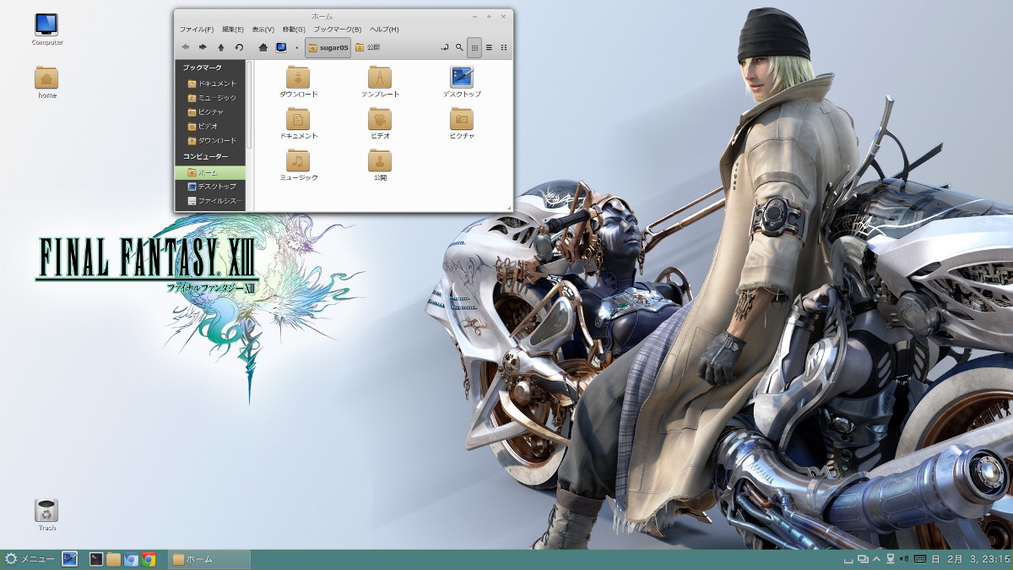Select ホーム in the sidebar
1013x570 pixels.
pos(210,172)
